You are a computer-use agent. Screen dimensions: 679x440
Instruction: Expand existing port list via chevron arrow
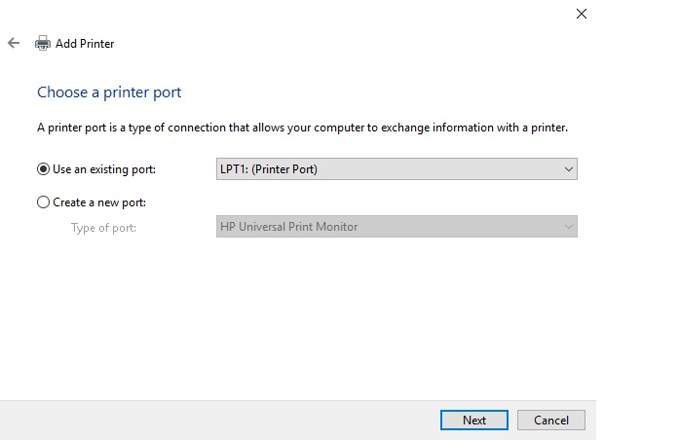point(569,169)
